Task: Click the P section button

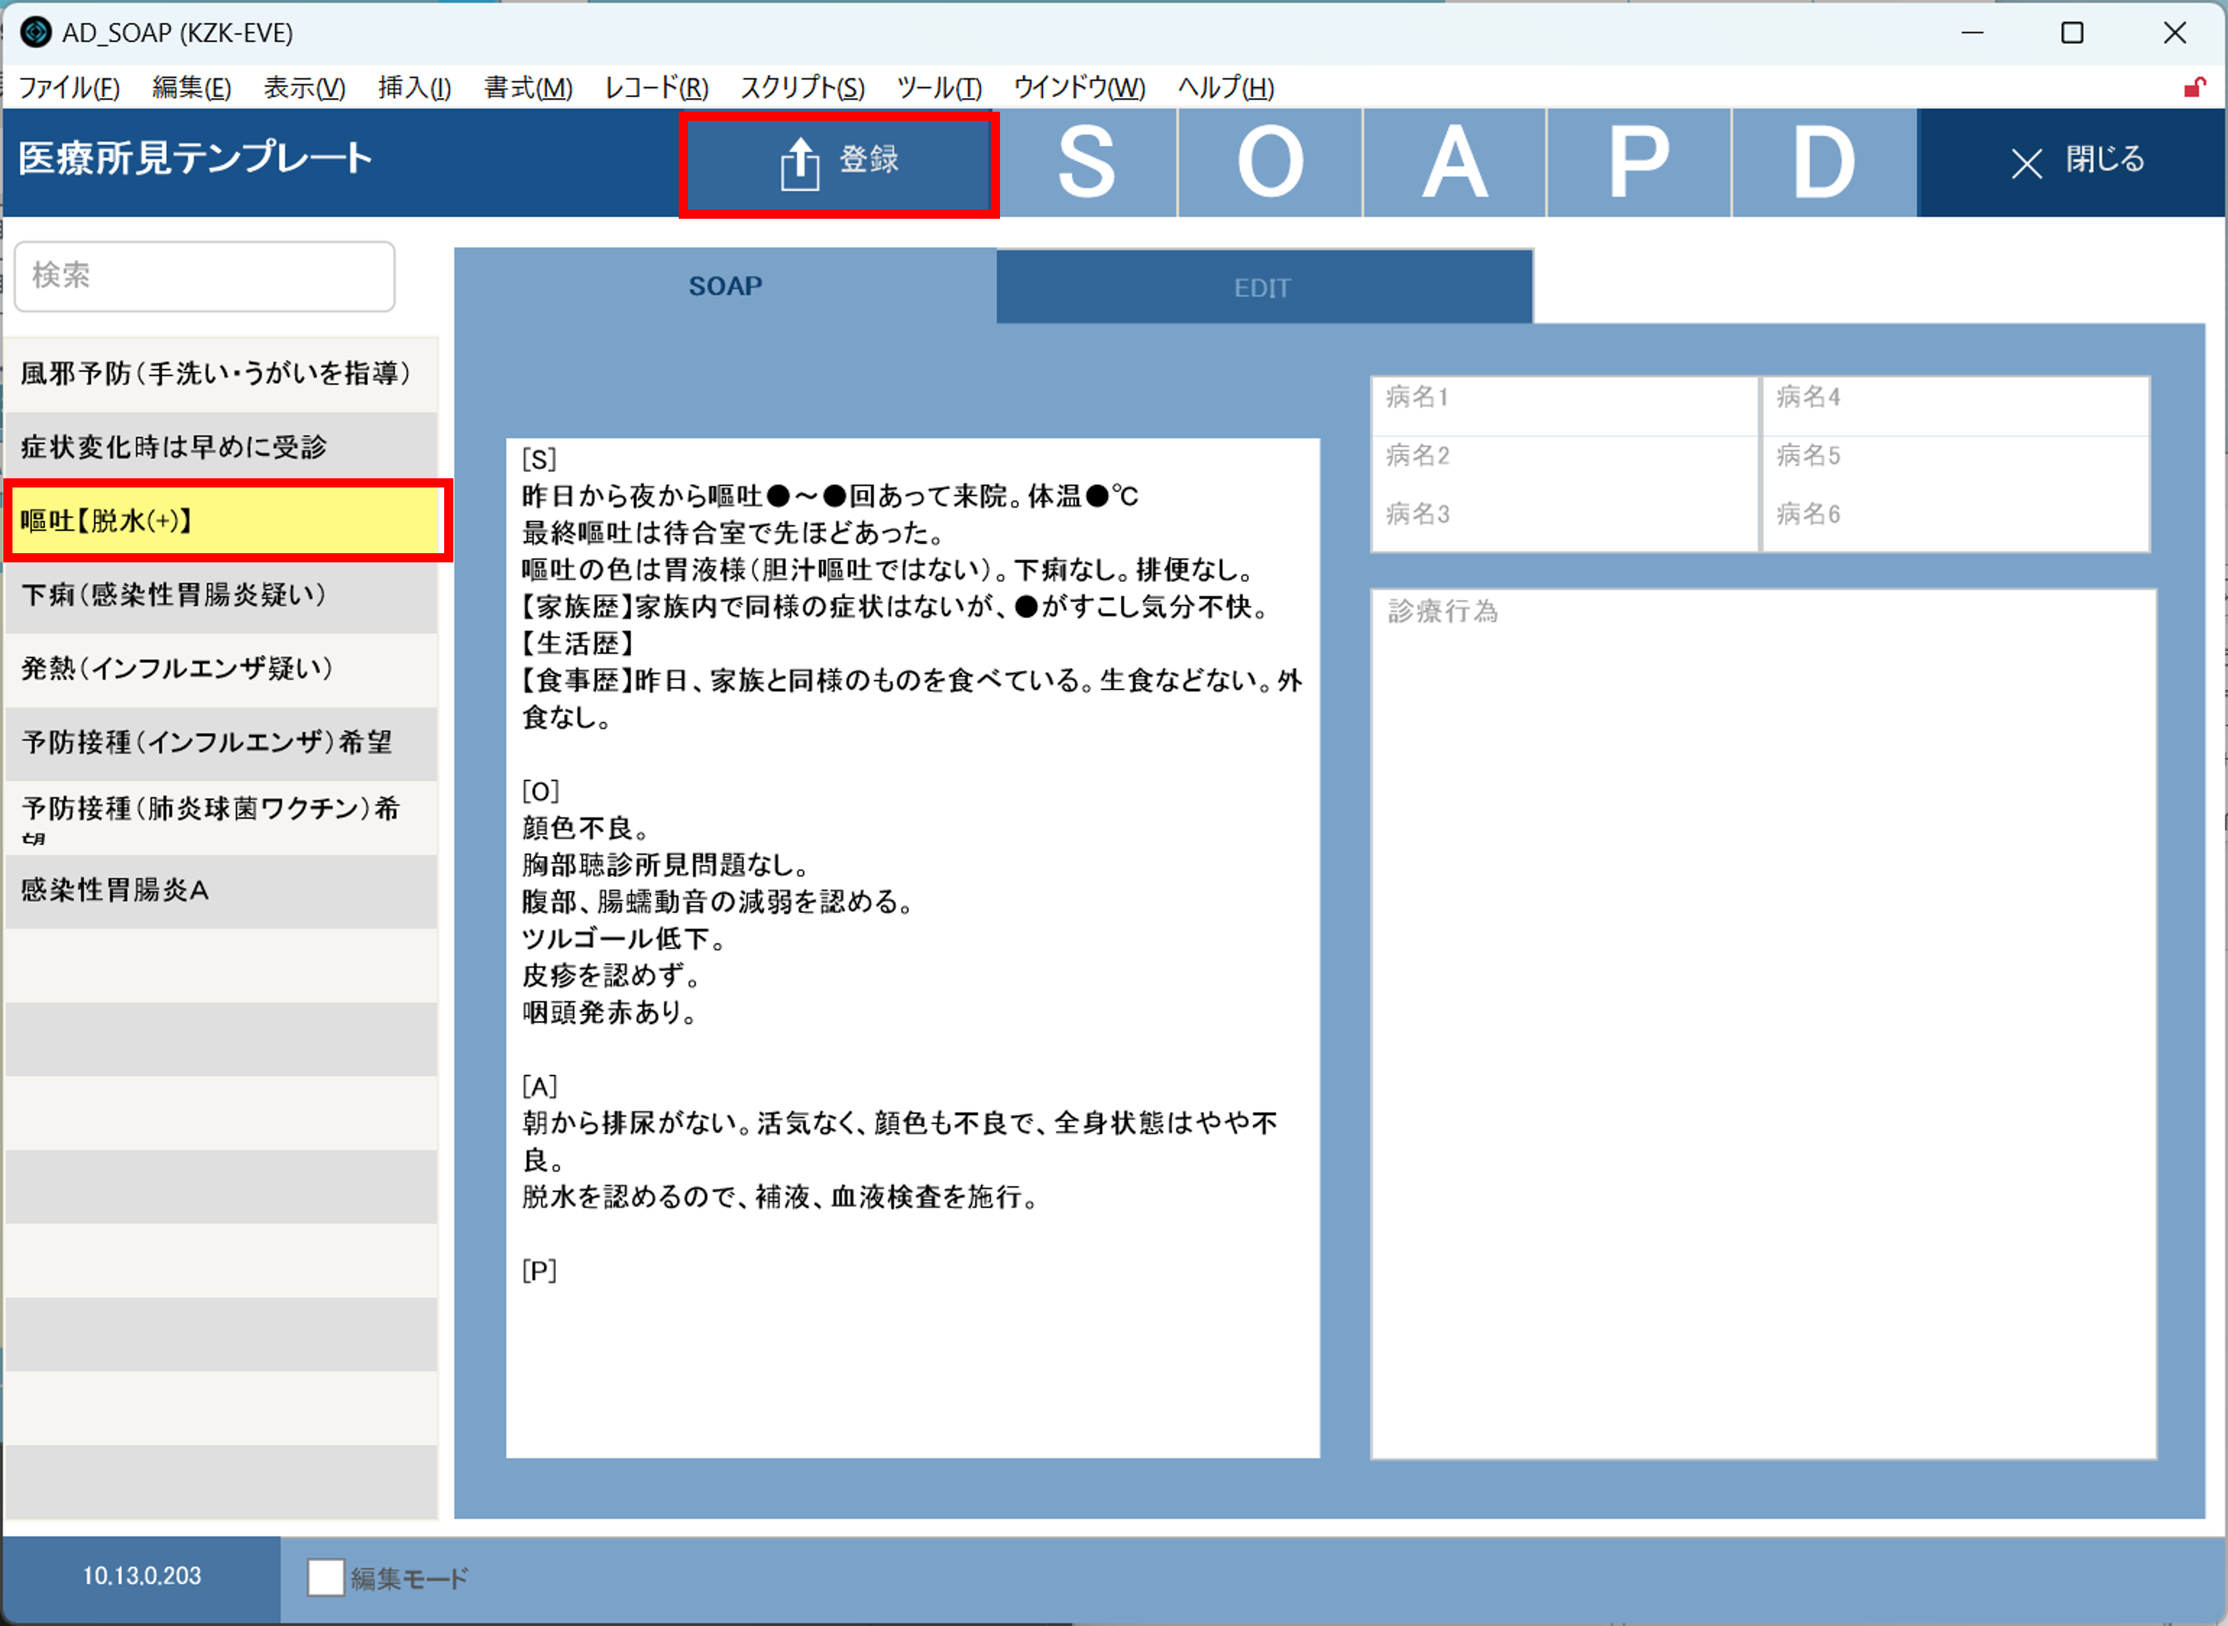Action: click(x=1639, y=162)
